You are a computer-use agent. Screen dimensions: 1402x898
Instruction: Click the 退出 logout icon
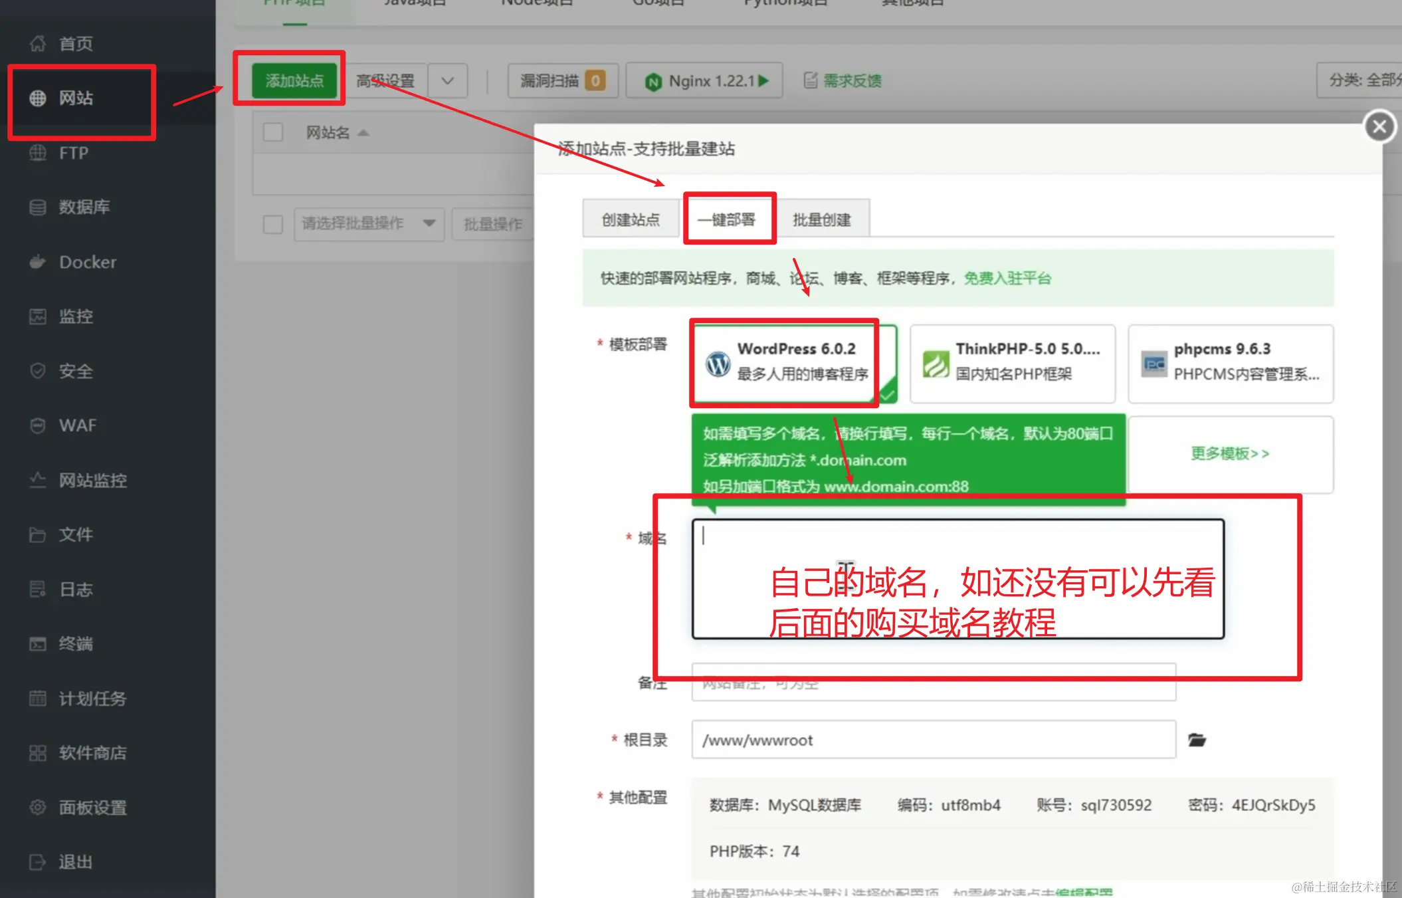pos(38,862)
